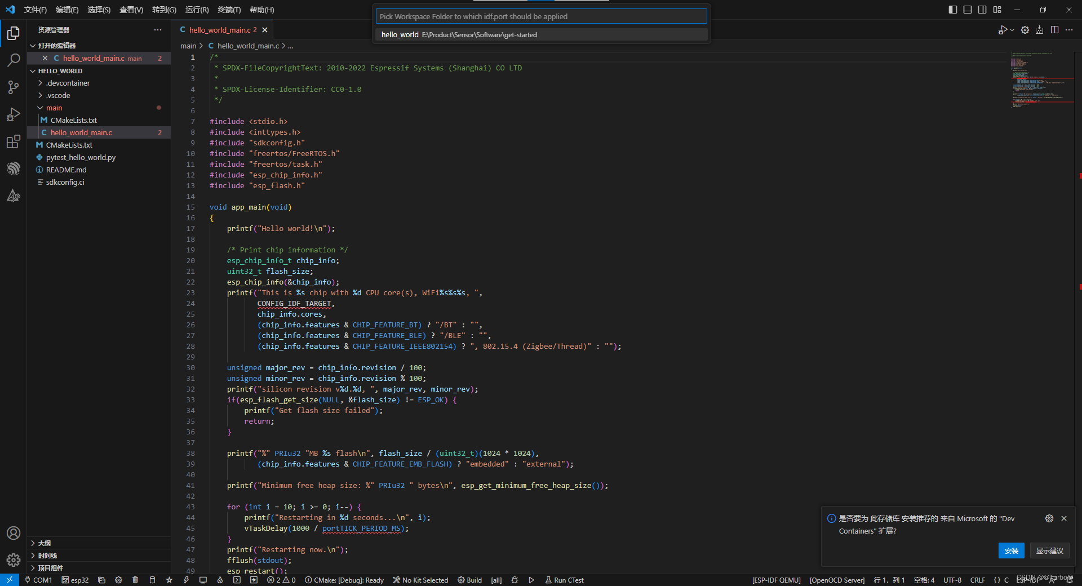Screen dimensions: 1082x586
Task: Close the hello_world_main.c editor tab
Action: [265, 30]
